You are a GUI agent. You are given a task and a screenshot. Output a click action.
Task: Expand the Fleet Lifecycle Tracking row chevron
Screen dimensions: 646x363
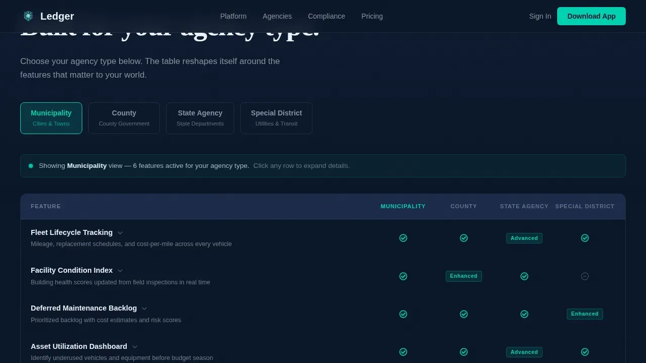pyautogui.click(x=120, y=233)
